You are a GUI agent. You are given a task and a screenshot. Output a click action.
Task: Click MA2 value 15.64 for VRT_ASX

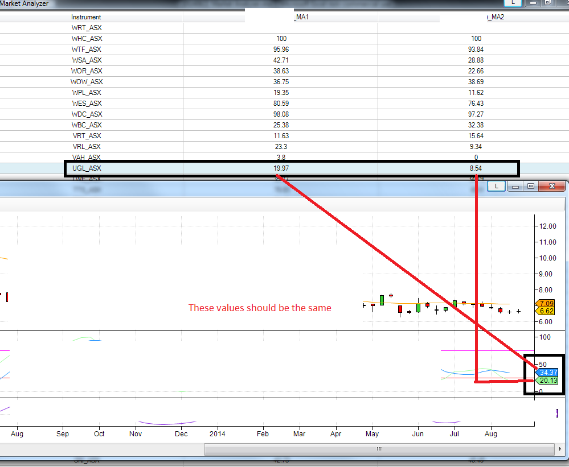click(476, 136)
